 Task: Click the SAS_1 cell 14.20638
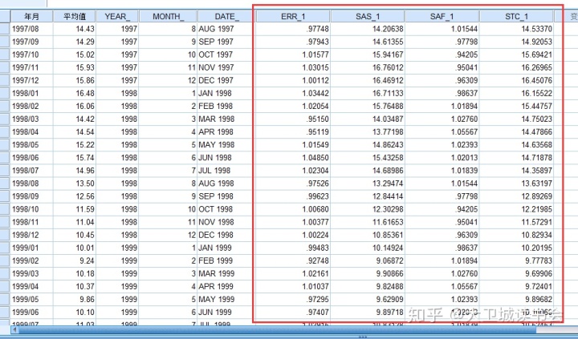(368, 29)
